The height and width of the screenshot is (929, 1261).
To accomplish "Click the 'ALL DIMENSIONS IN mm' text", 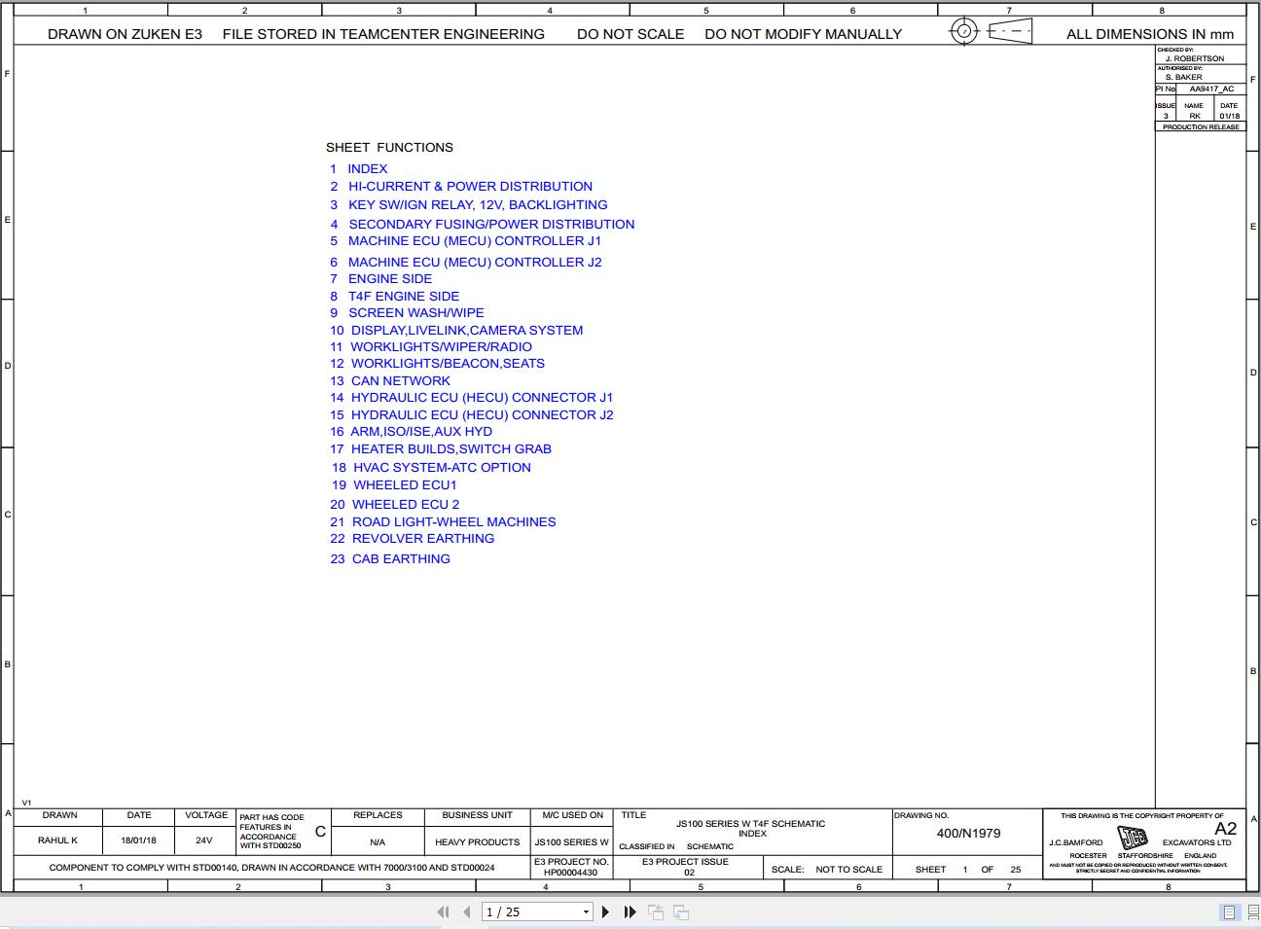I will 1150,33.
